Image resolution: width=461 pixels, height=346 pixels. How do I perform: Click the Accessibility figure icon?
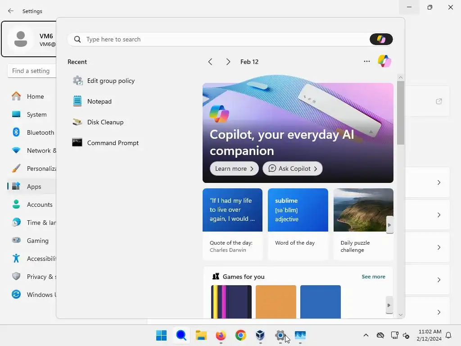pyautogui.click(x=16, y=258)
